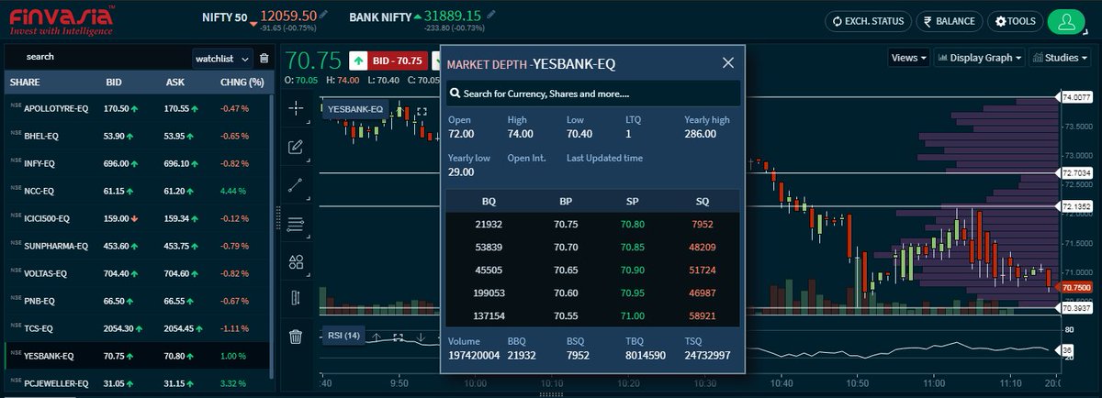Click sell quantity 58921
This screenshot has height=398, width=1102.
[x=701, y=315]
